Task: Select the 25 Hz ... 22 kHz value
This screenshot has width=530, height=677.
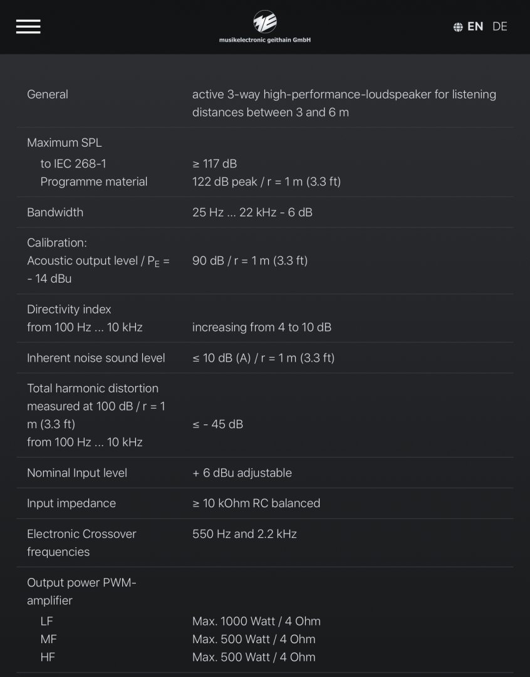Action: 252,212
